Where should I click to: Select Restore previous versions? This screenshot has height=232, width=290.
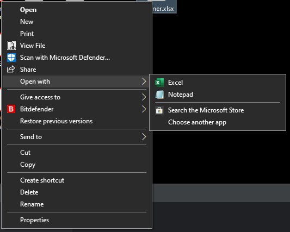77,121
